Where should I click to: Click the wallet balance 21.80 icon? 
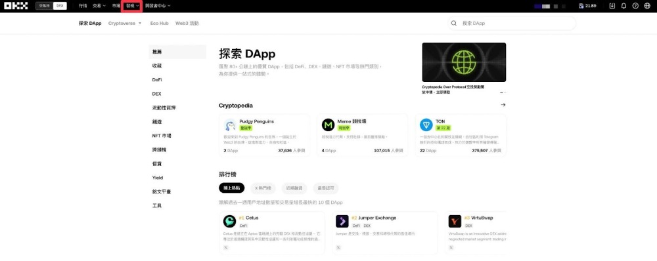(x=581, y=6)
